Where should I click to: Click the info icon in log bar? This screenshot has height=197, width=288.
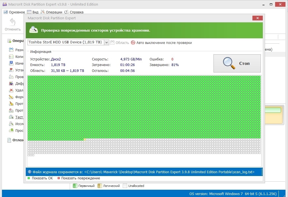point(30,172)
